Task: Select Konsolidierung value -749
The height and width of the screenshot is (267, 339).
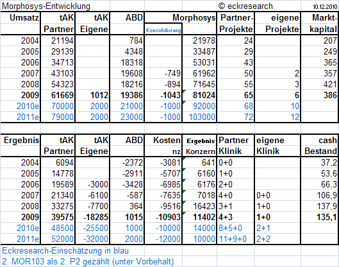Action: tap(172, 73)
